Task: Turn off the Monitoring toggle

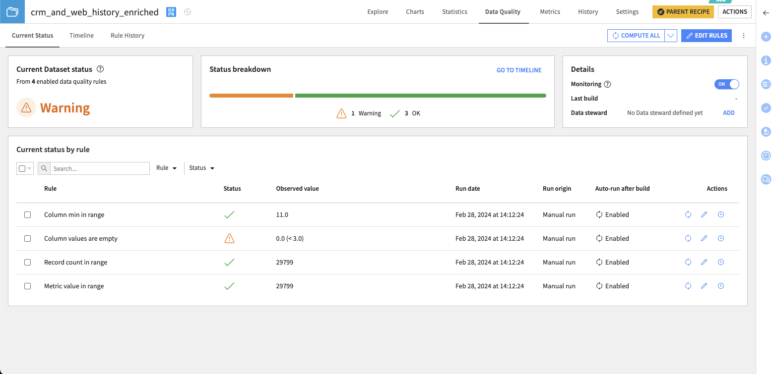Action: (x=726, y=84)
